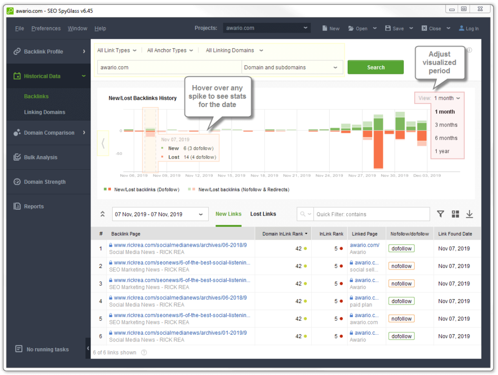Open first rickrea.com backlink page link

[x=180, y=245]
